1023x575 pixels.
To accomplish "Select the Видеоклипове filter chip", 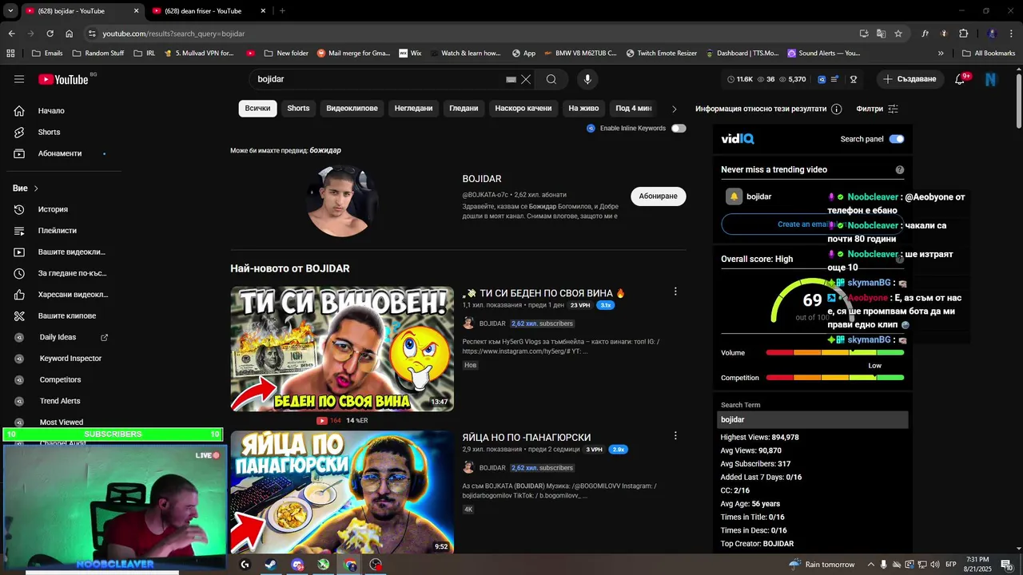I will click(x=352, y=109).
